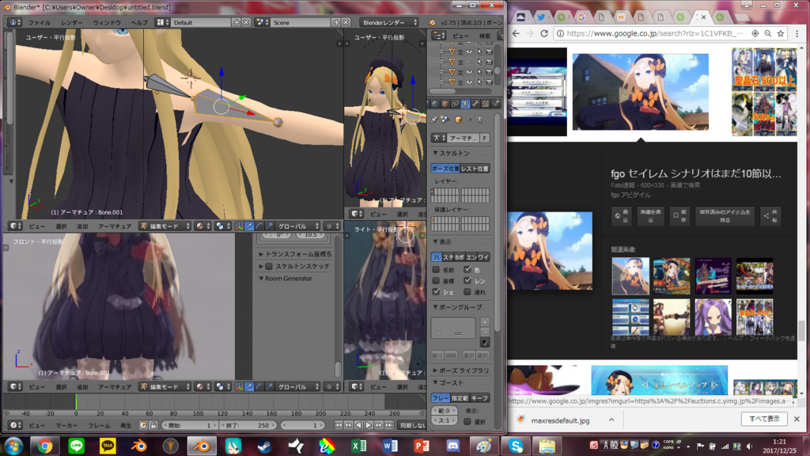Image resolution: width=810 pixels, height=456 pixels.
Task: Open Excel from the Windows taskbar
Action: 358,446
